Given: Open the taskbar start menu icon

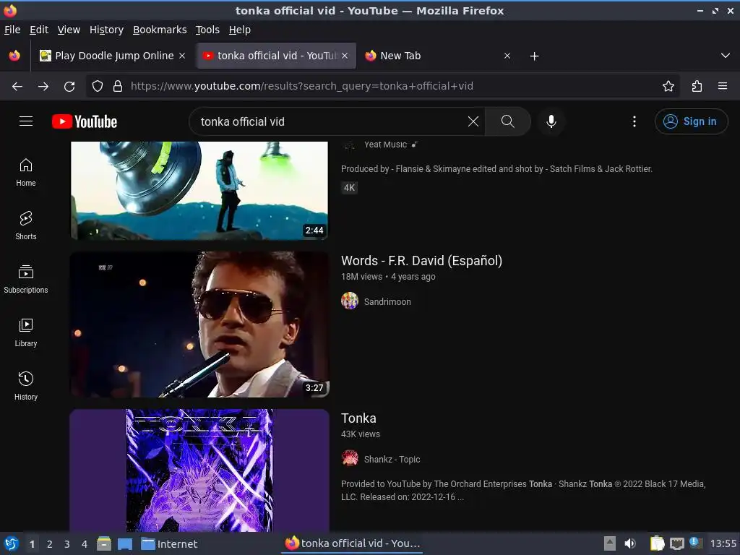Looking at the screenshot, I should (12, 543).
